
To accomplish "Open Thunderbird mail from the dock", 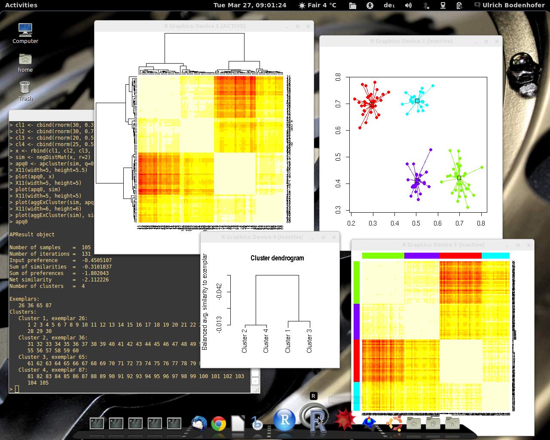I will coord(199,423).
